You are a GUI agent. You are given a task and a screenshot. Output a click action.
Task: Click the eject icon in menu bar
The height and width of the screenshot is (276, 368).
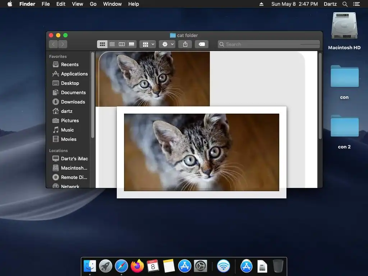(x=262, y=4)
